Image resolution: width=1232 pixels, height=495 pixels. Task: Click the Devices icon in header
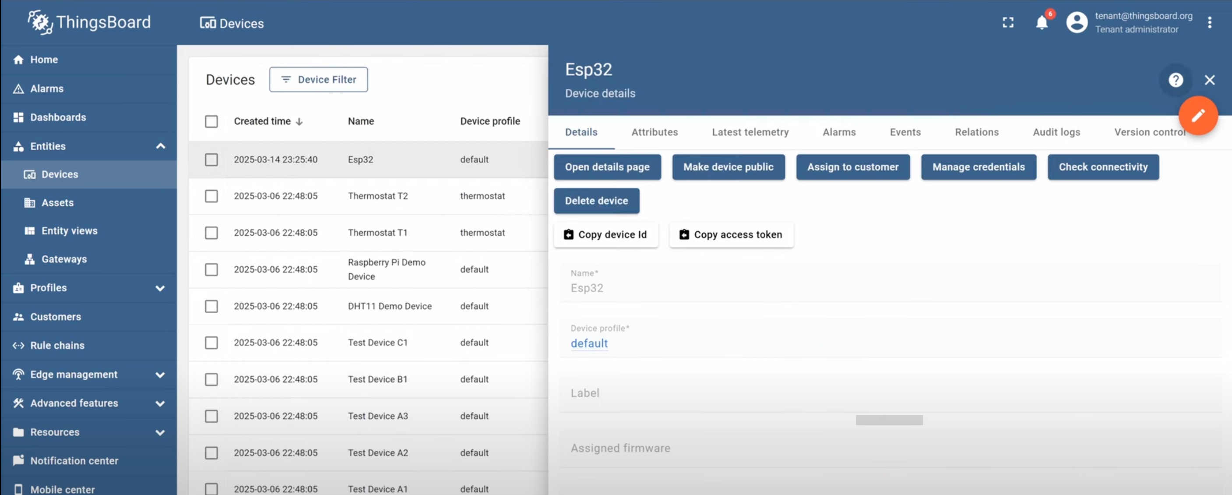pos(208,23)
